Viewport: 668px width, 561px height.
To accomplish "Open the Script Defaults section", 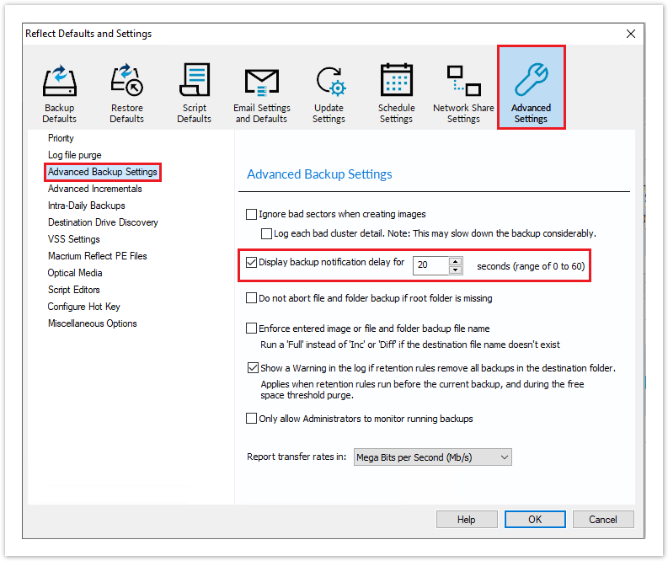I will 195,93.
